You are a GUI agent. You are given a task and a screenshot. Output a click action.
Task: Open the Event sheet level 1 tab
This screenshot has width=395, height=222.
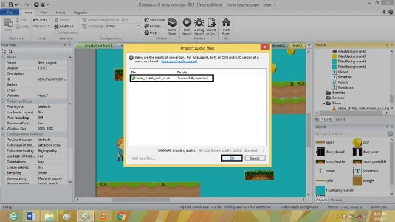98,45
